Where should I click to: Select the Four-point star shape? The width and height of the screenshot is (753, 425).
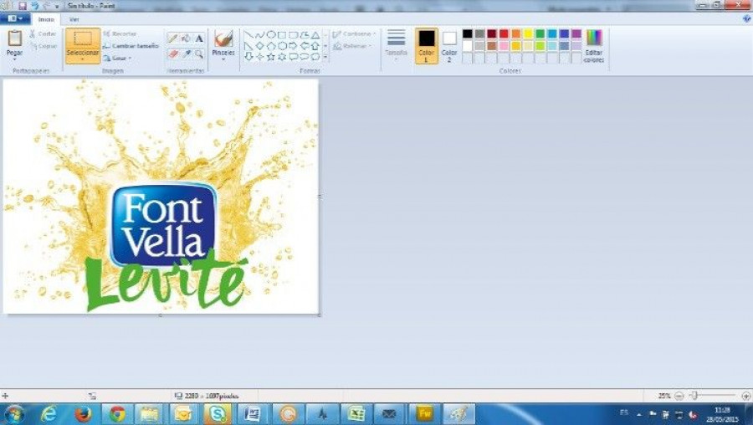coord(260,57)
